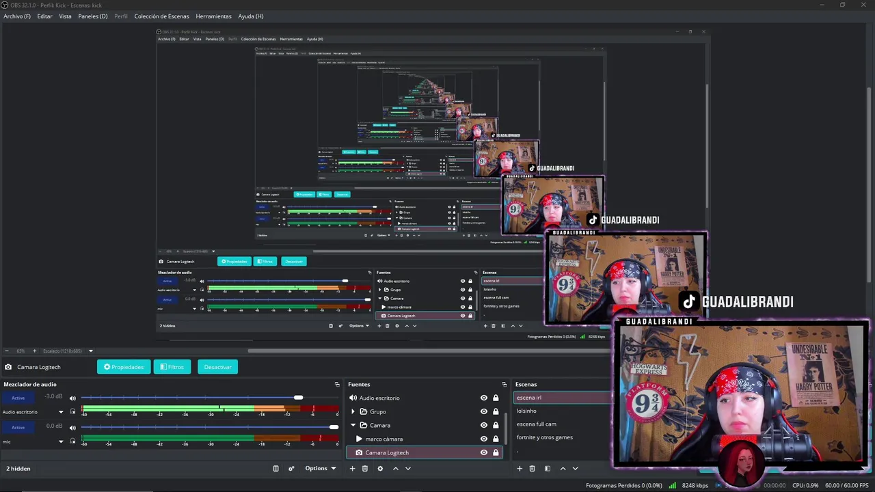Toggle monitoring headphone icon for Audio escritorio

pos(72,412)
